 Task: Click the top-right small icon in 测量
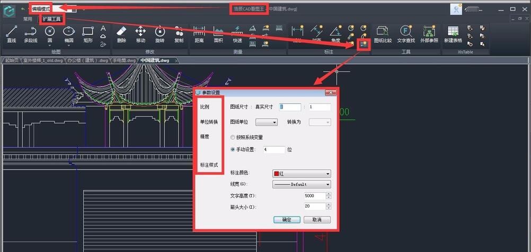click(279, 28)
